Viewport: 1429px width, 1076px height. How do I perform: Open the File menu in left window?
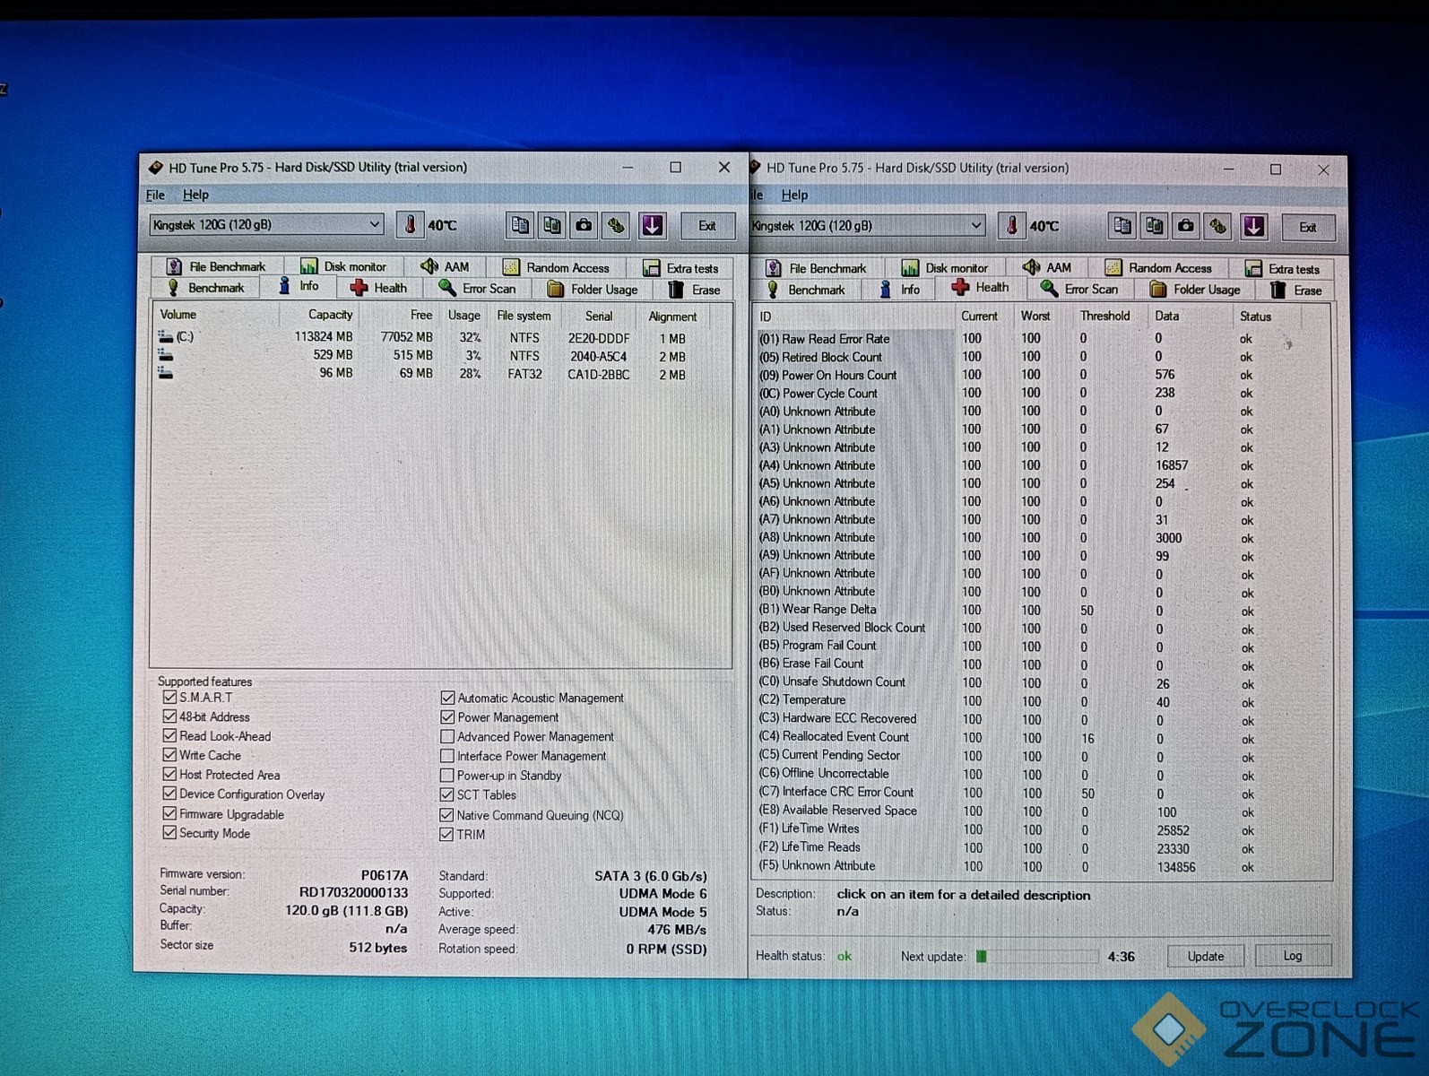(155, 195)
